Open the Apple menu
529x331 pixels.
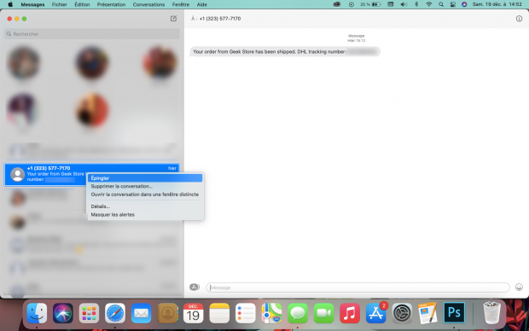coord(10,4)
